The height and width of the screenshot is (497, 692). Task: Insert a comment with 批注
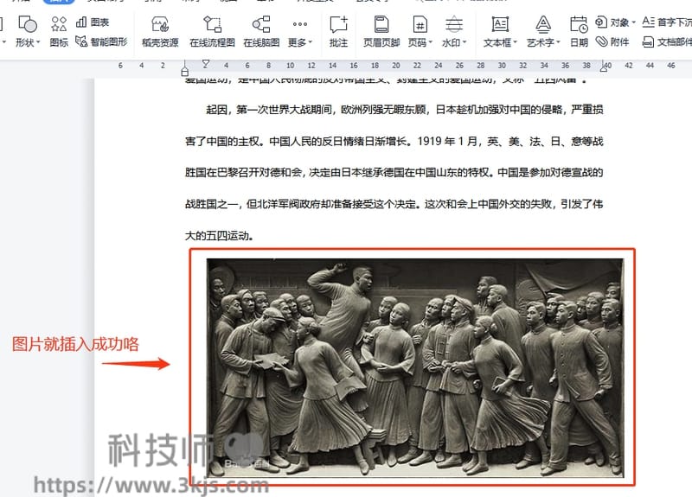338,31
